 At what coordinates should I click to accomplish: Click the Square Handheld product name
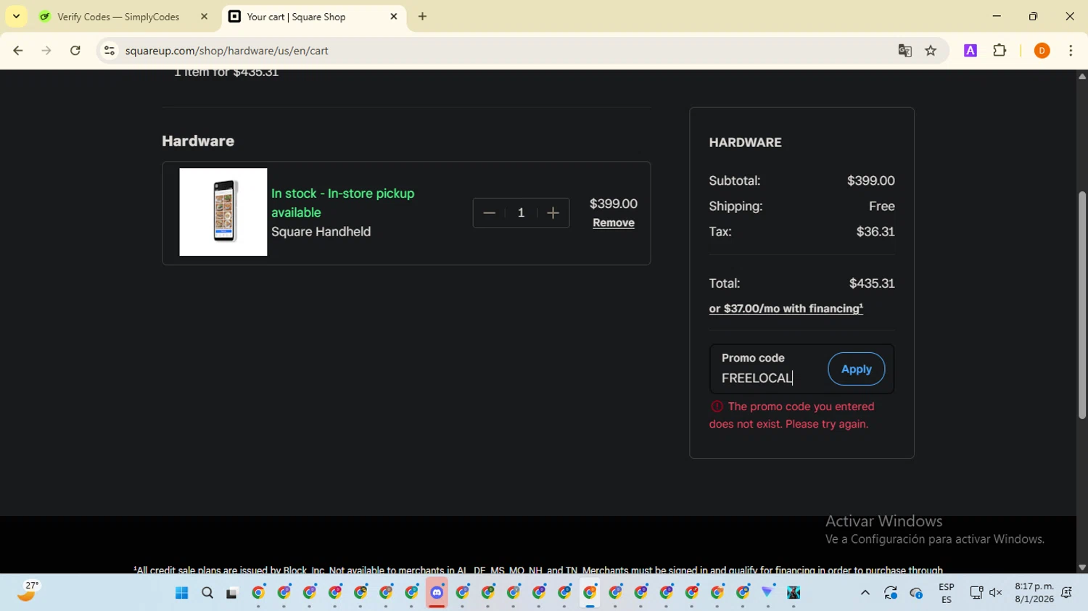[321, 232]
